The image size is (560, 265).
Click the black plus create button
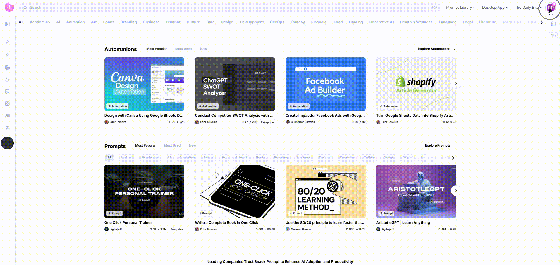click(7, 143)
